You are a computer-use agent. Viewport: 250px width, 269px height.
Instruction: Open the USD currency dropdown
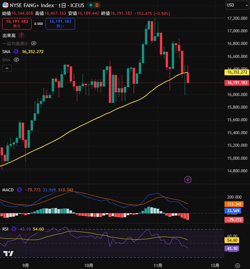click(x=237, y=5)
